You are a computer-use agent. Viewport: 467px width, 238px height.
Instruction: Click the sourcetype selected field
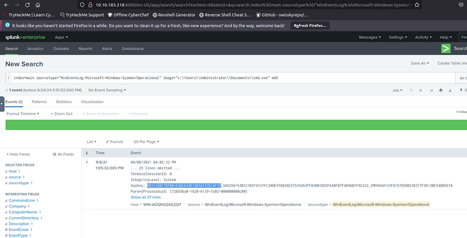click(19, 183)
